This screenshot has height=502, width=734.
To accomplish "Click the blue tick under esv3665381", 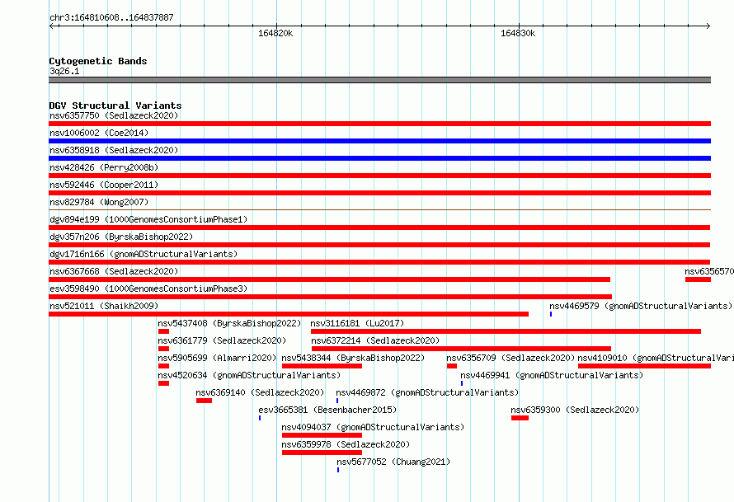I will [x=260, y=418].
